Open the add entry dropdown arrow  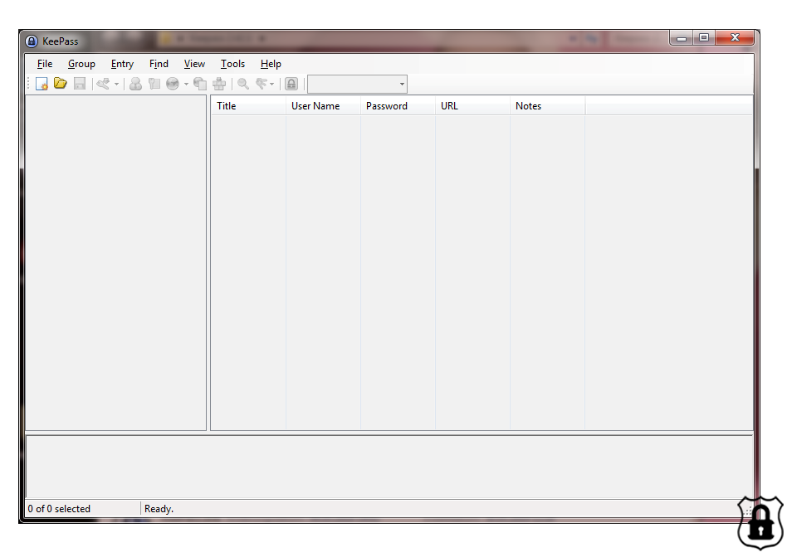(116, 84)
